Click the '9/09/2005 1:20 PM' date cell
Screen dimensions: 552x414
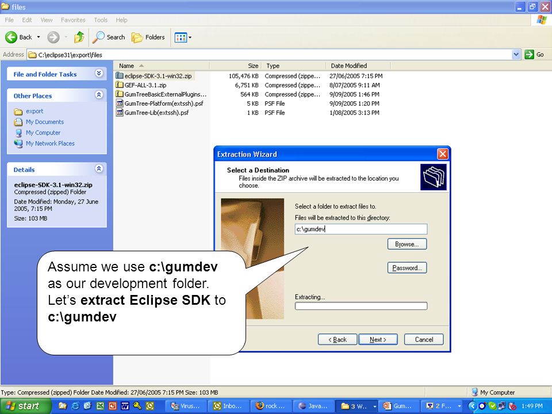click(x=354, y=103)
